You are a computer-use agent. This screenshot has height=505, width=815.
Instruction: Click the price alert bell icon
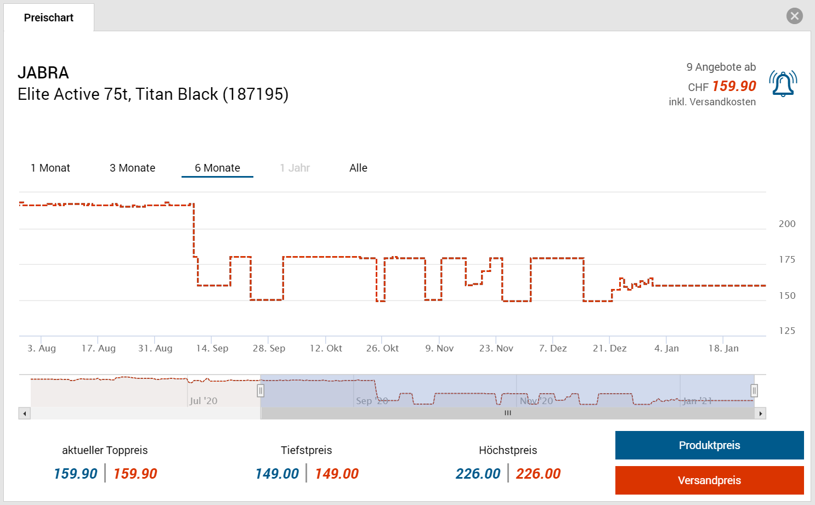783,84
